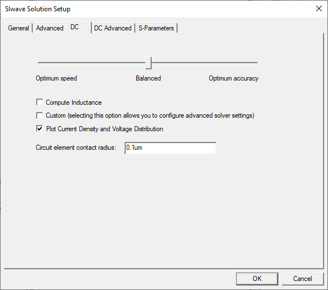Image resolution: width=328 pixels, height=290 pixels.
Task: Click the Cancel button
Action: (x=303, y=279)
